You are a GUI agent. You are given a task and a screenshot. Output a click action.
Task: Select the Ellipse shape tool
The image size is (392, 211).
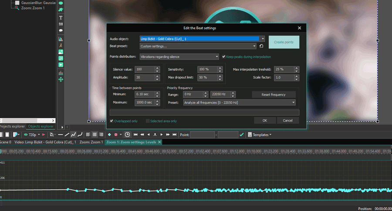point(61,3)
